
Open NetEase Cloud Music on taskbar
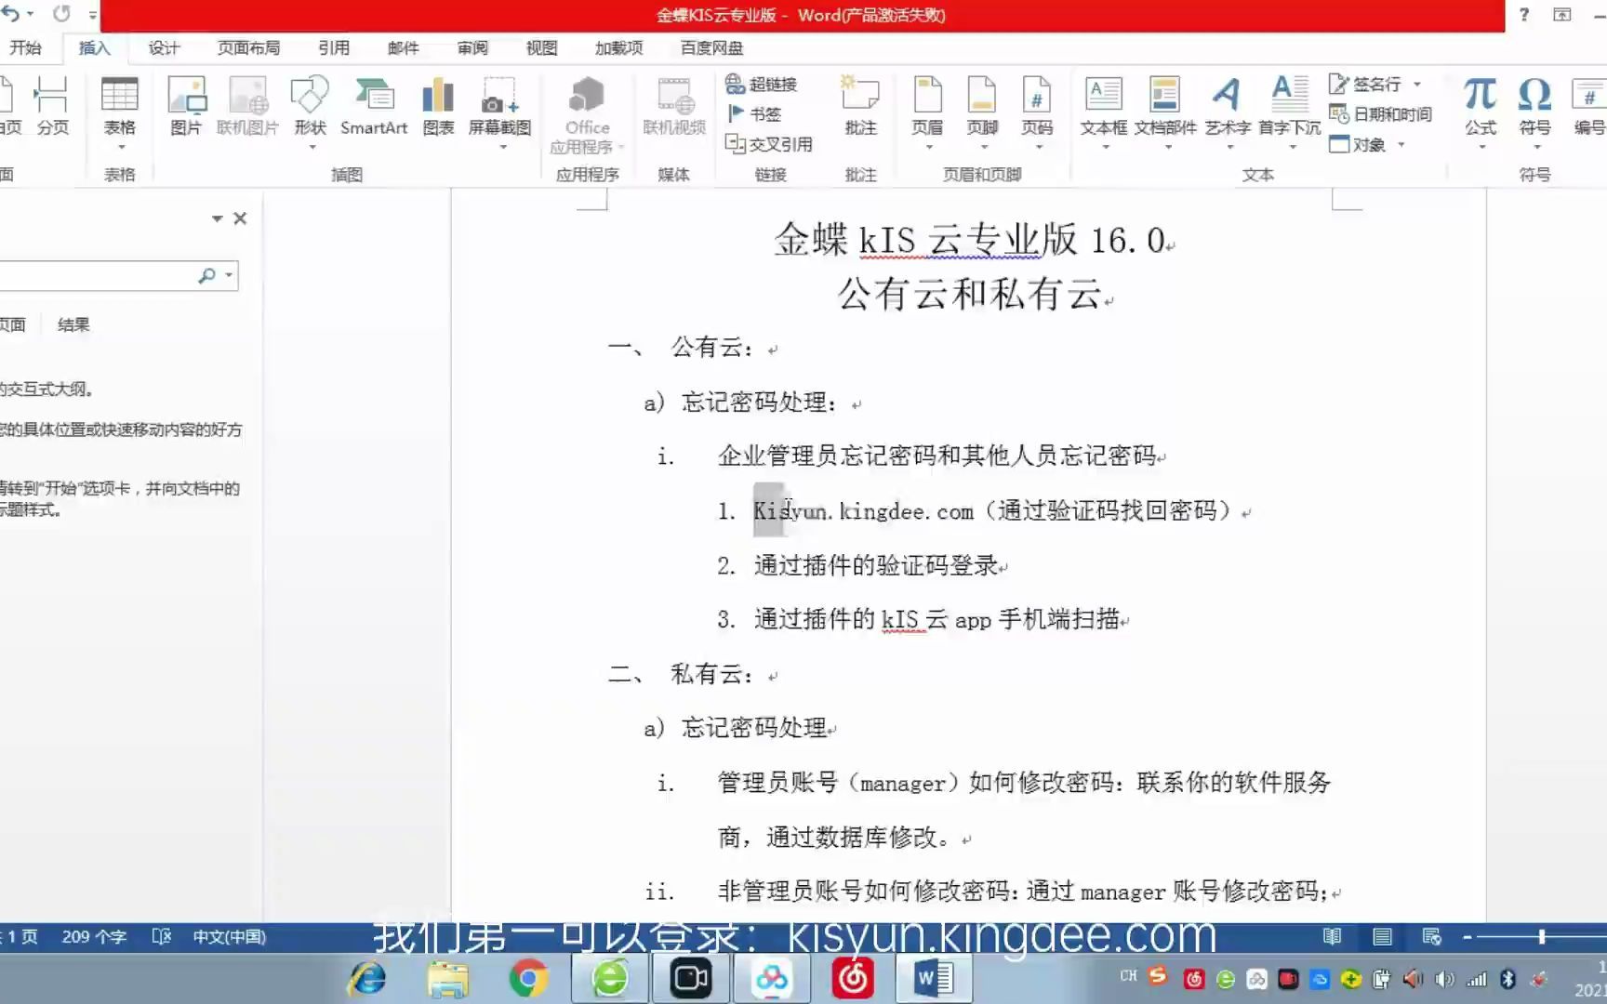coord(853,978)
